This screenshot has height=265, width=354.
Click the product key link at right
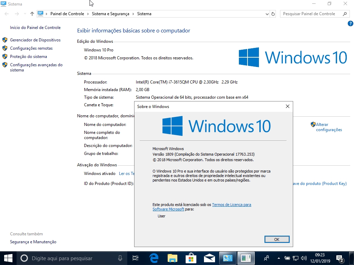point(320,184)
